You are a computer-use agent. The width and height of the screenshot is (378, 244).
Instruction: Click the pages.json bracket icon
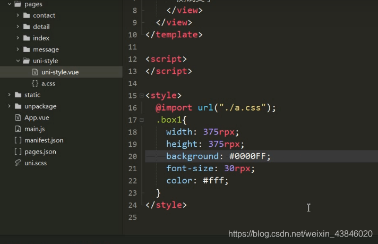coord(18,152)
